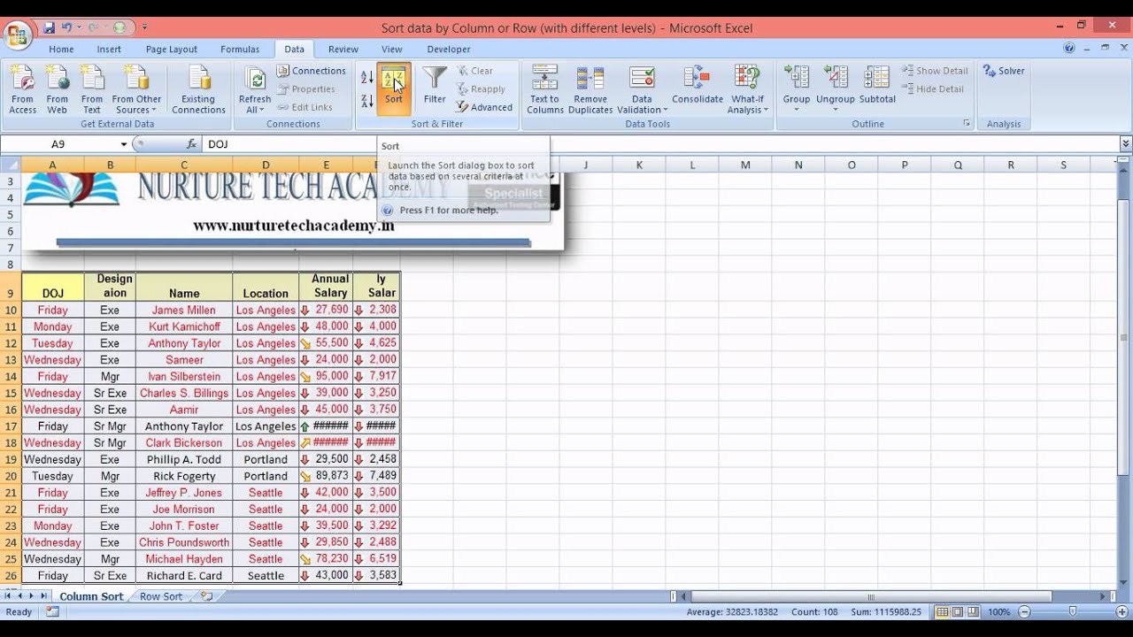Click Save icon in Quick Access Toolbar

[50, 27]
